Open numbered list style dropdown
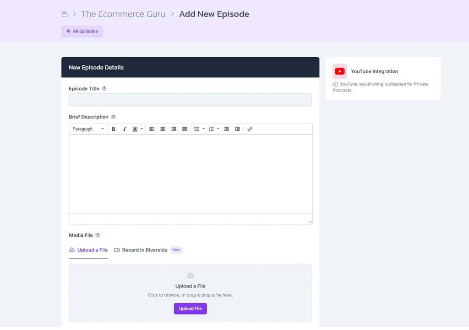The height and width of the screenshot is (330, 469). (x=218, y=129)
